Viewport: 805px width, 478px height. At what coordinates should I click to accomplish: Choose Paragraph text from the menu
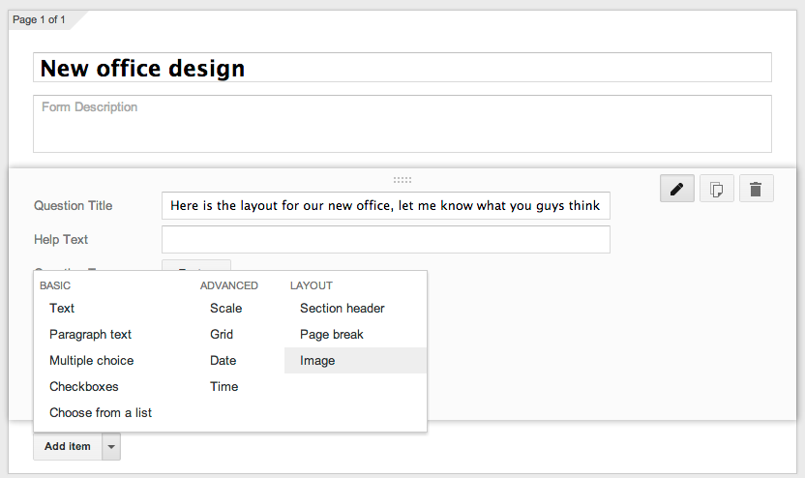90,334
